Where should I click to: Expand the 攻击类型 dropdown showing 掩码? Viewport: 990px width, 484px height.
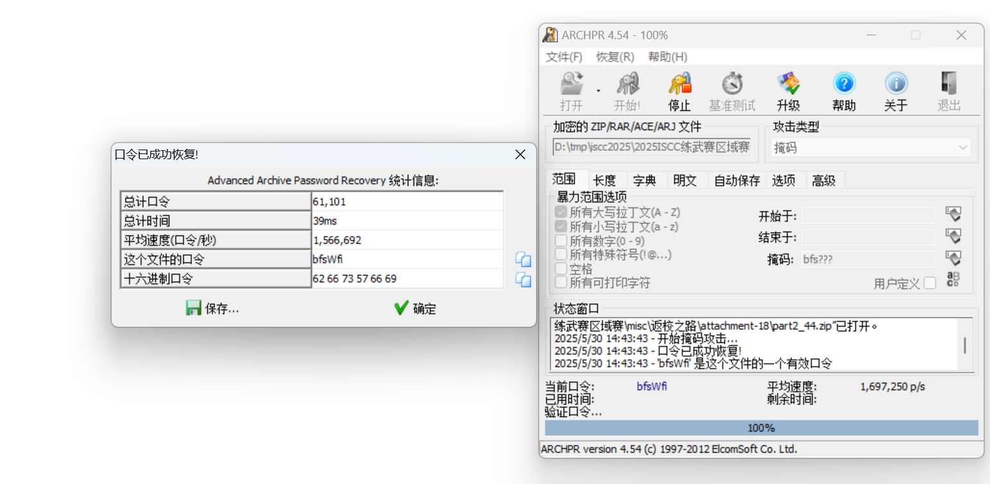[871, 148]
